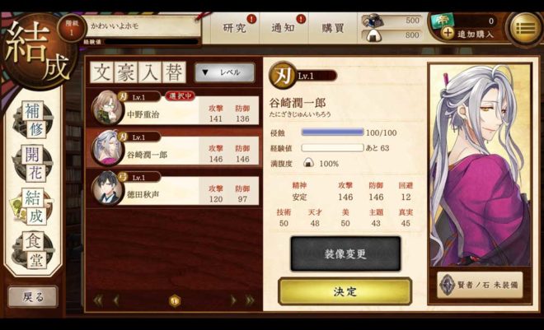Open the 通知 notifications tab
Viewport: 544px width, 330px height.
tap(284, 28)
